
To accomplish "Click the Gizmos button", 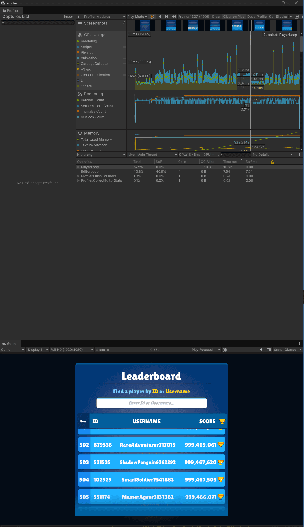I will coord(291,350).
